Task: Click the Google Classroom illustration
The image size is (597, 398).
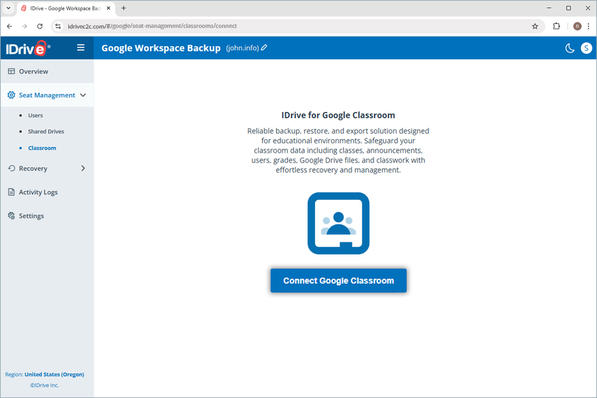Action: point(338,223)
